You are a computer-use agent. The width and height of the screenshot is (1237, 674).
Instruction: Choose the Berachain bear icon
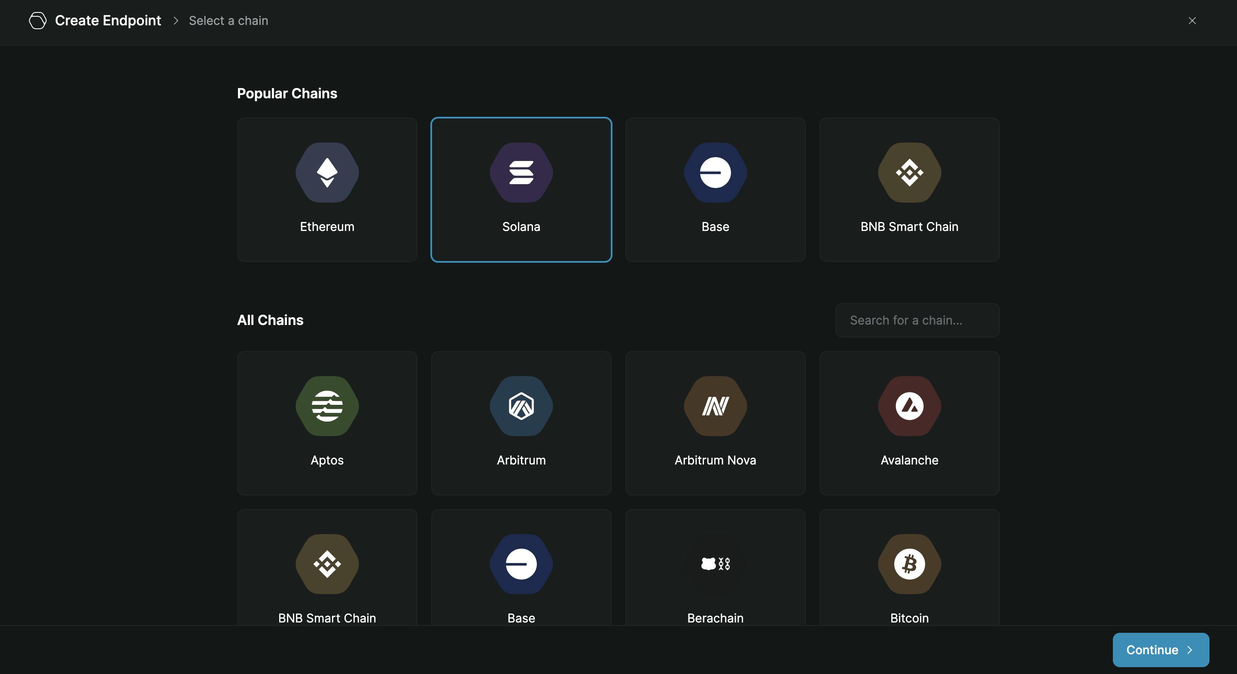coord(715,564)
